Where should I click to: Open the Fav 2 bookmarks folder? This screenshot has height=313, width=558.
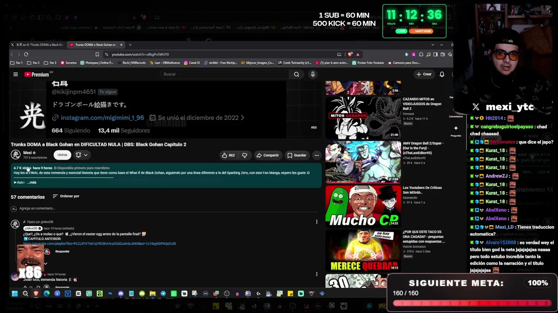point(34,63)
